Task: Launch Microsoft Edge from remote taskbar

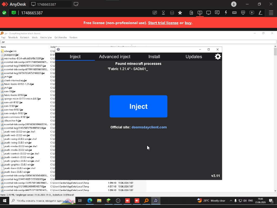Action: pyautogui.click(x=90, y=201)
